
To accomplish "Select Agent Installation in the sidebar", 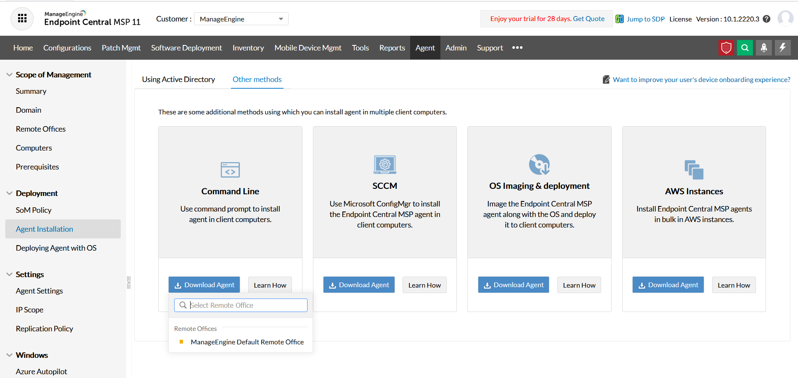I will coord(63,229).
